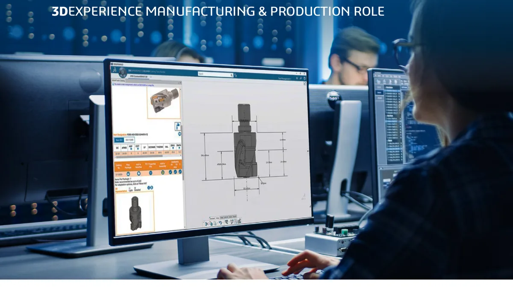Click the Undo arrow icon
This screenshot has width=513, height=288.
221,223
